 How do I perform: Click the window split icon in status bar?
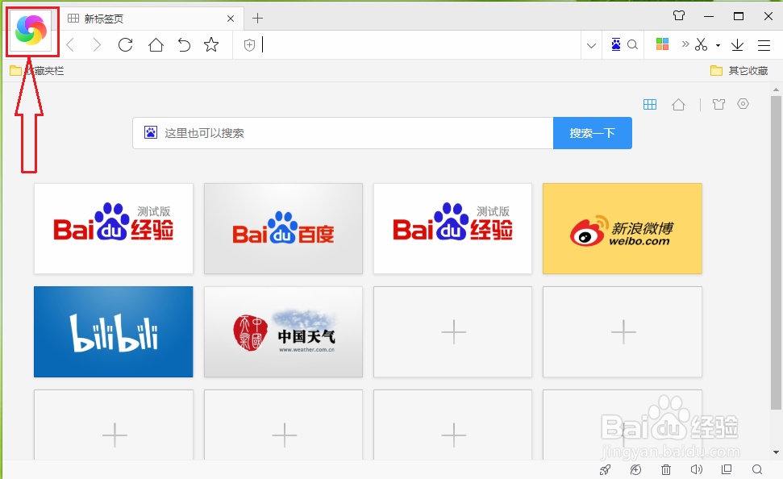(727, 469)
